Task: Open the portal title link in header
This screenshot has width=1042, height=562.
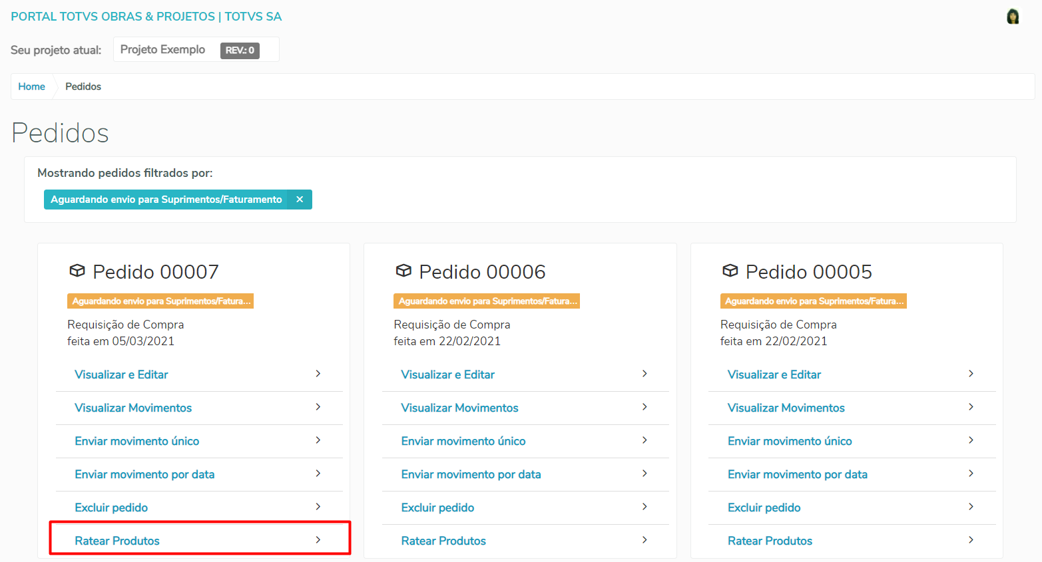Action: [146, 17]
